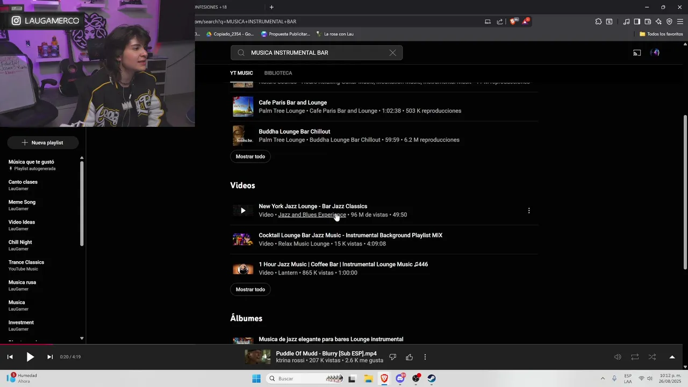Screen dimensions: 688x387
Task: Resume playback with the play button
Action: pyautogui.click(x=30, y=357)
